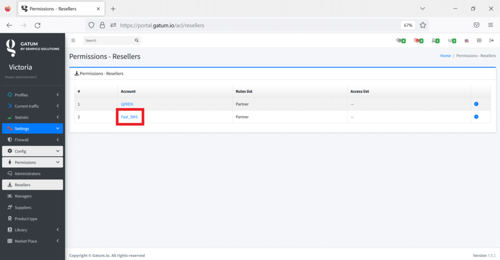
Task: Click the hamburger sidebar toggle icon
Action: click(73, 41)
